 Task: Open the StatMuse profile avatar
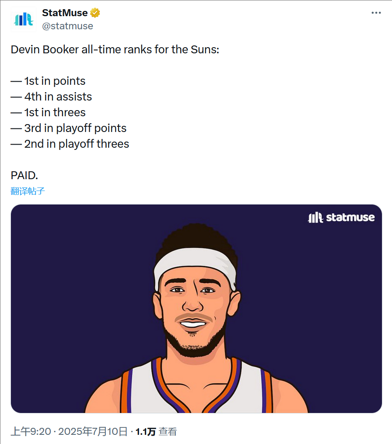click(x=24, y=19)
